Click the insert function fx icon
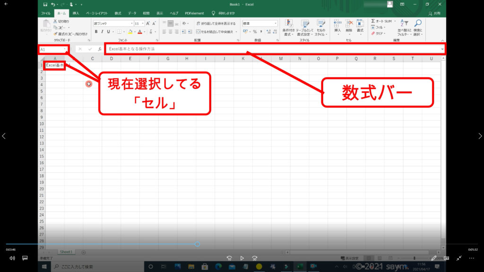Viewport: 484px width, 272px height. tap(100, 49)
